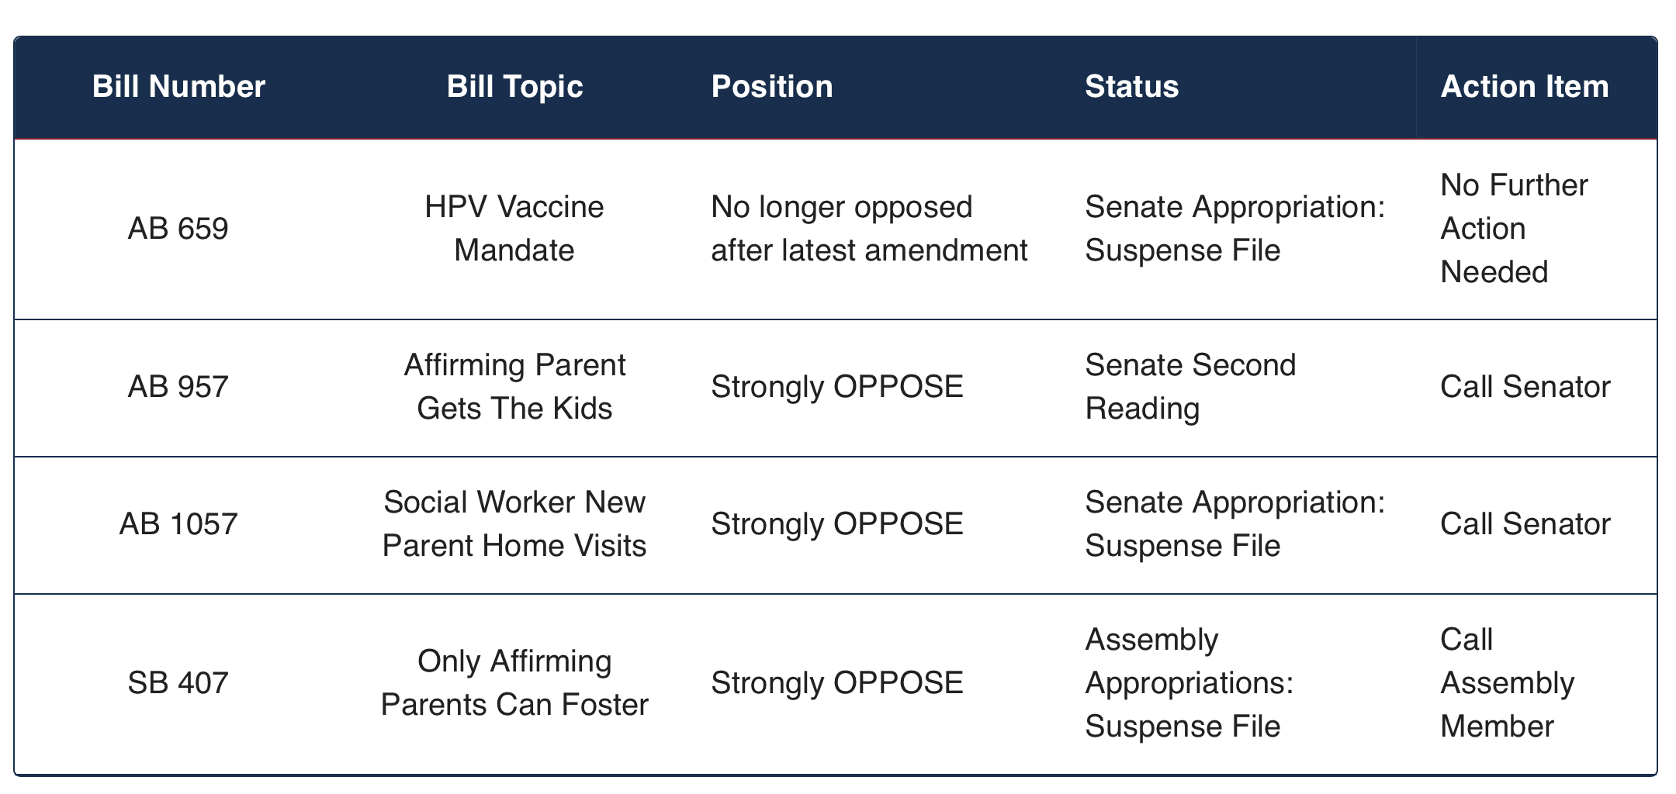Viewport: 1676px width, 794px height.
Task: Click the Action Item column header
Action: coord(1524,87)
